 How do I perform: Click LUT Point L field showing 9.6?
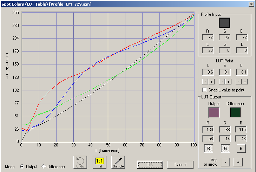tap(208, 72)
